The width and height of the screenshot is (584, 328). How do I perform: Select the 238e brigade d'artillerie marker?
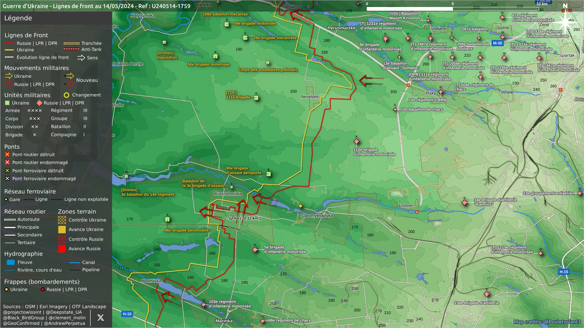[486, 294]
